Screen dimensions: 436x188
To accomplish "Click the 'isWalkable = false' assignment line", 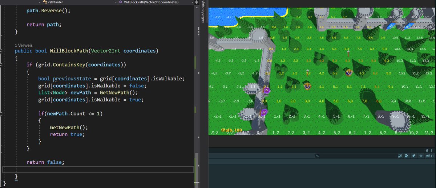I will (92, 86).
